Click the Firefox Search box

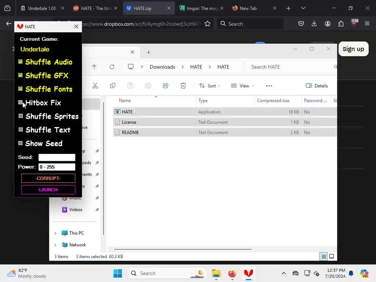click(250, 24)
